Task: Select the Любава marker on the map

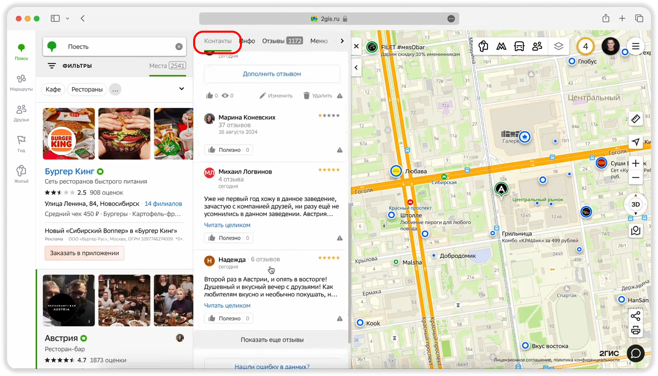Action: click(x=396, y=171)
